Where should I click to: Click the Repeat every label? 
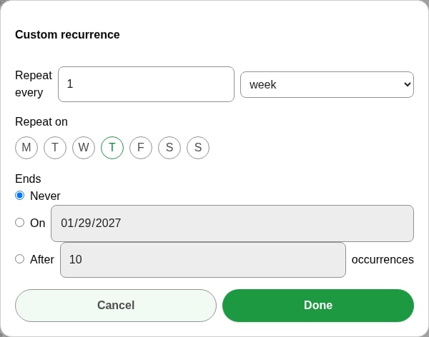[34, 84]
